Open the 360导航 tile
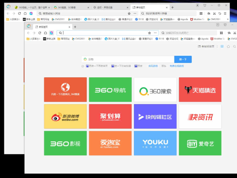The image size is (237, 178). (x=110, y=90)
